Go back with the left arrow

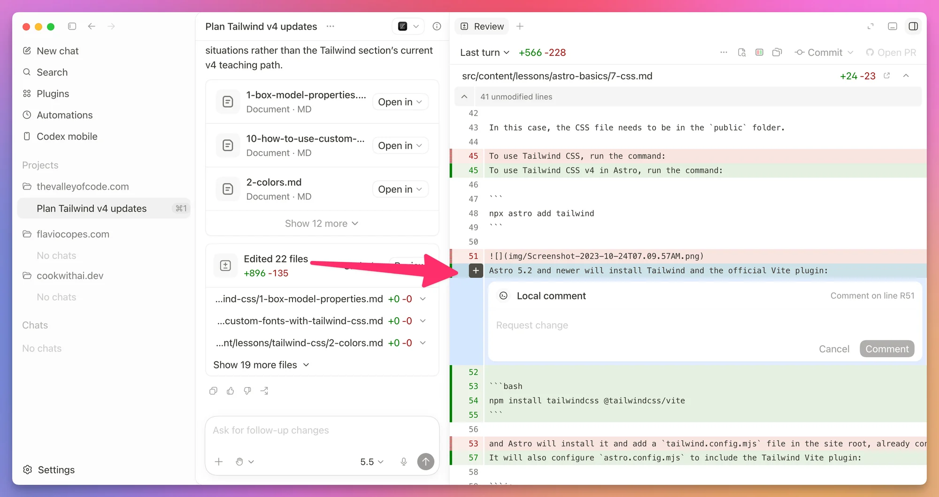(x=92, y=26)
